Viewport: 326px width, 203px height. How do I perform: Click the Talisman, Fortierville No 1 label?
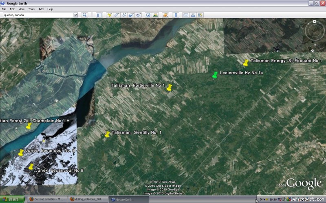(x=138, y=85)
